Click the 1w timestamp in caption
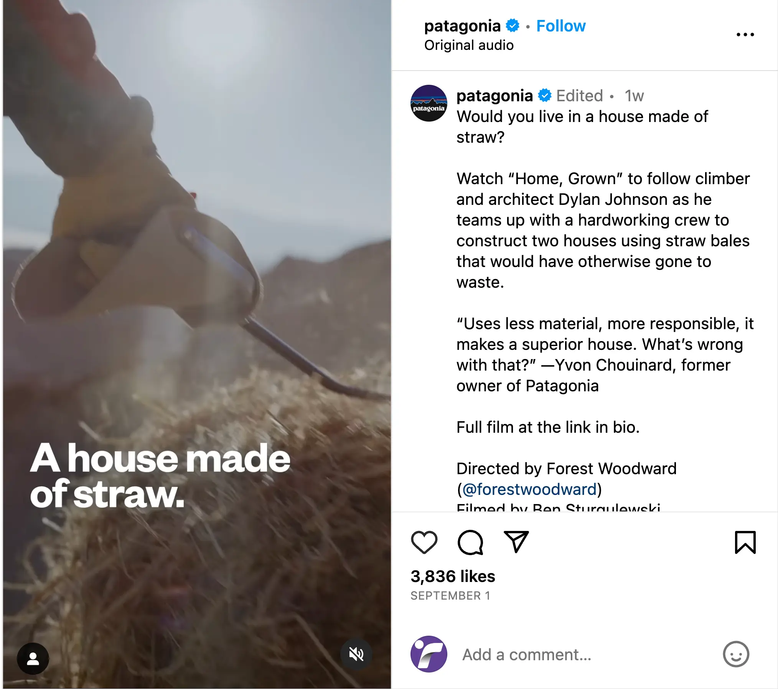The height and width of the screenshot is (689, 778). click(x=634, y=96)
